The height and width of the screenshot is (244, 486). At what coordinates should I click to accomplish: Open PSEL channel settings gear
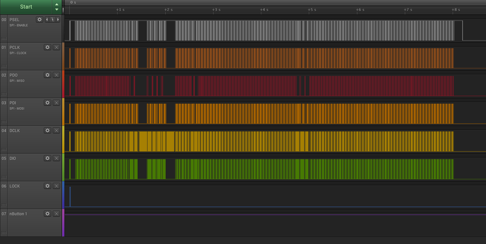40,19
